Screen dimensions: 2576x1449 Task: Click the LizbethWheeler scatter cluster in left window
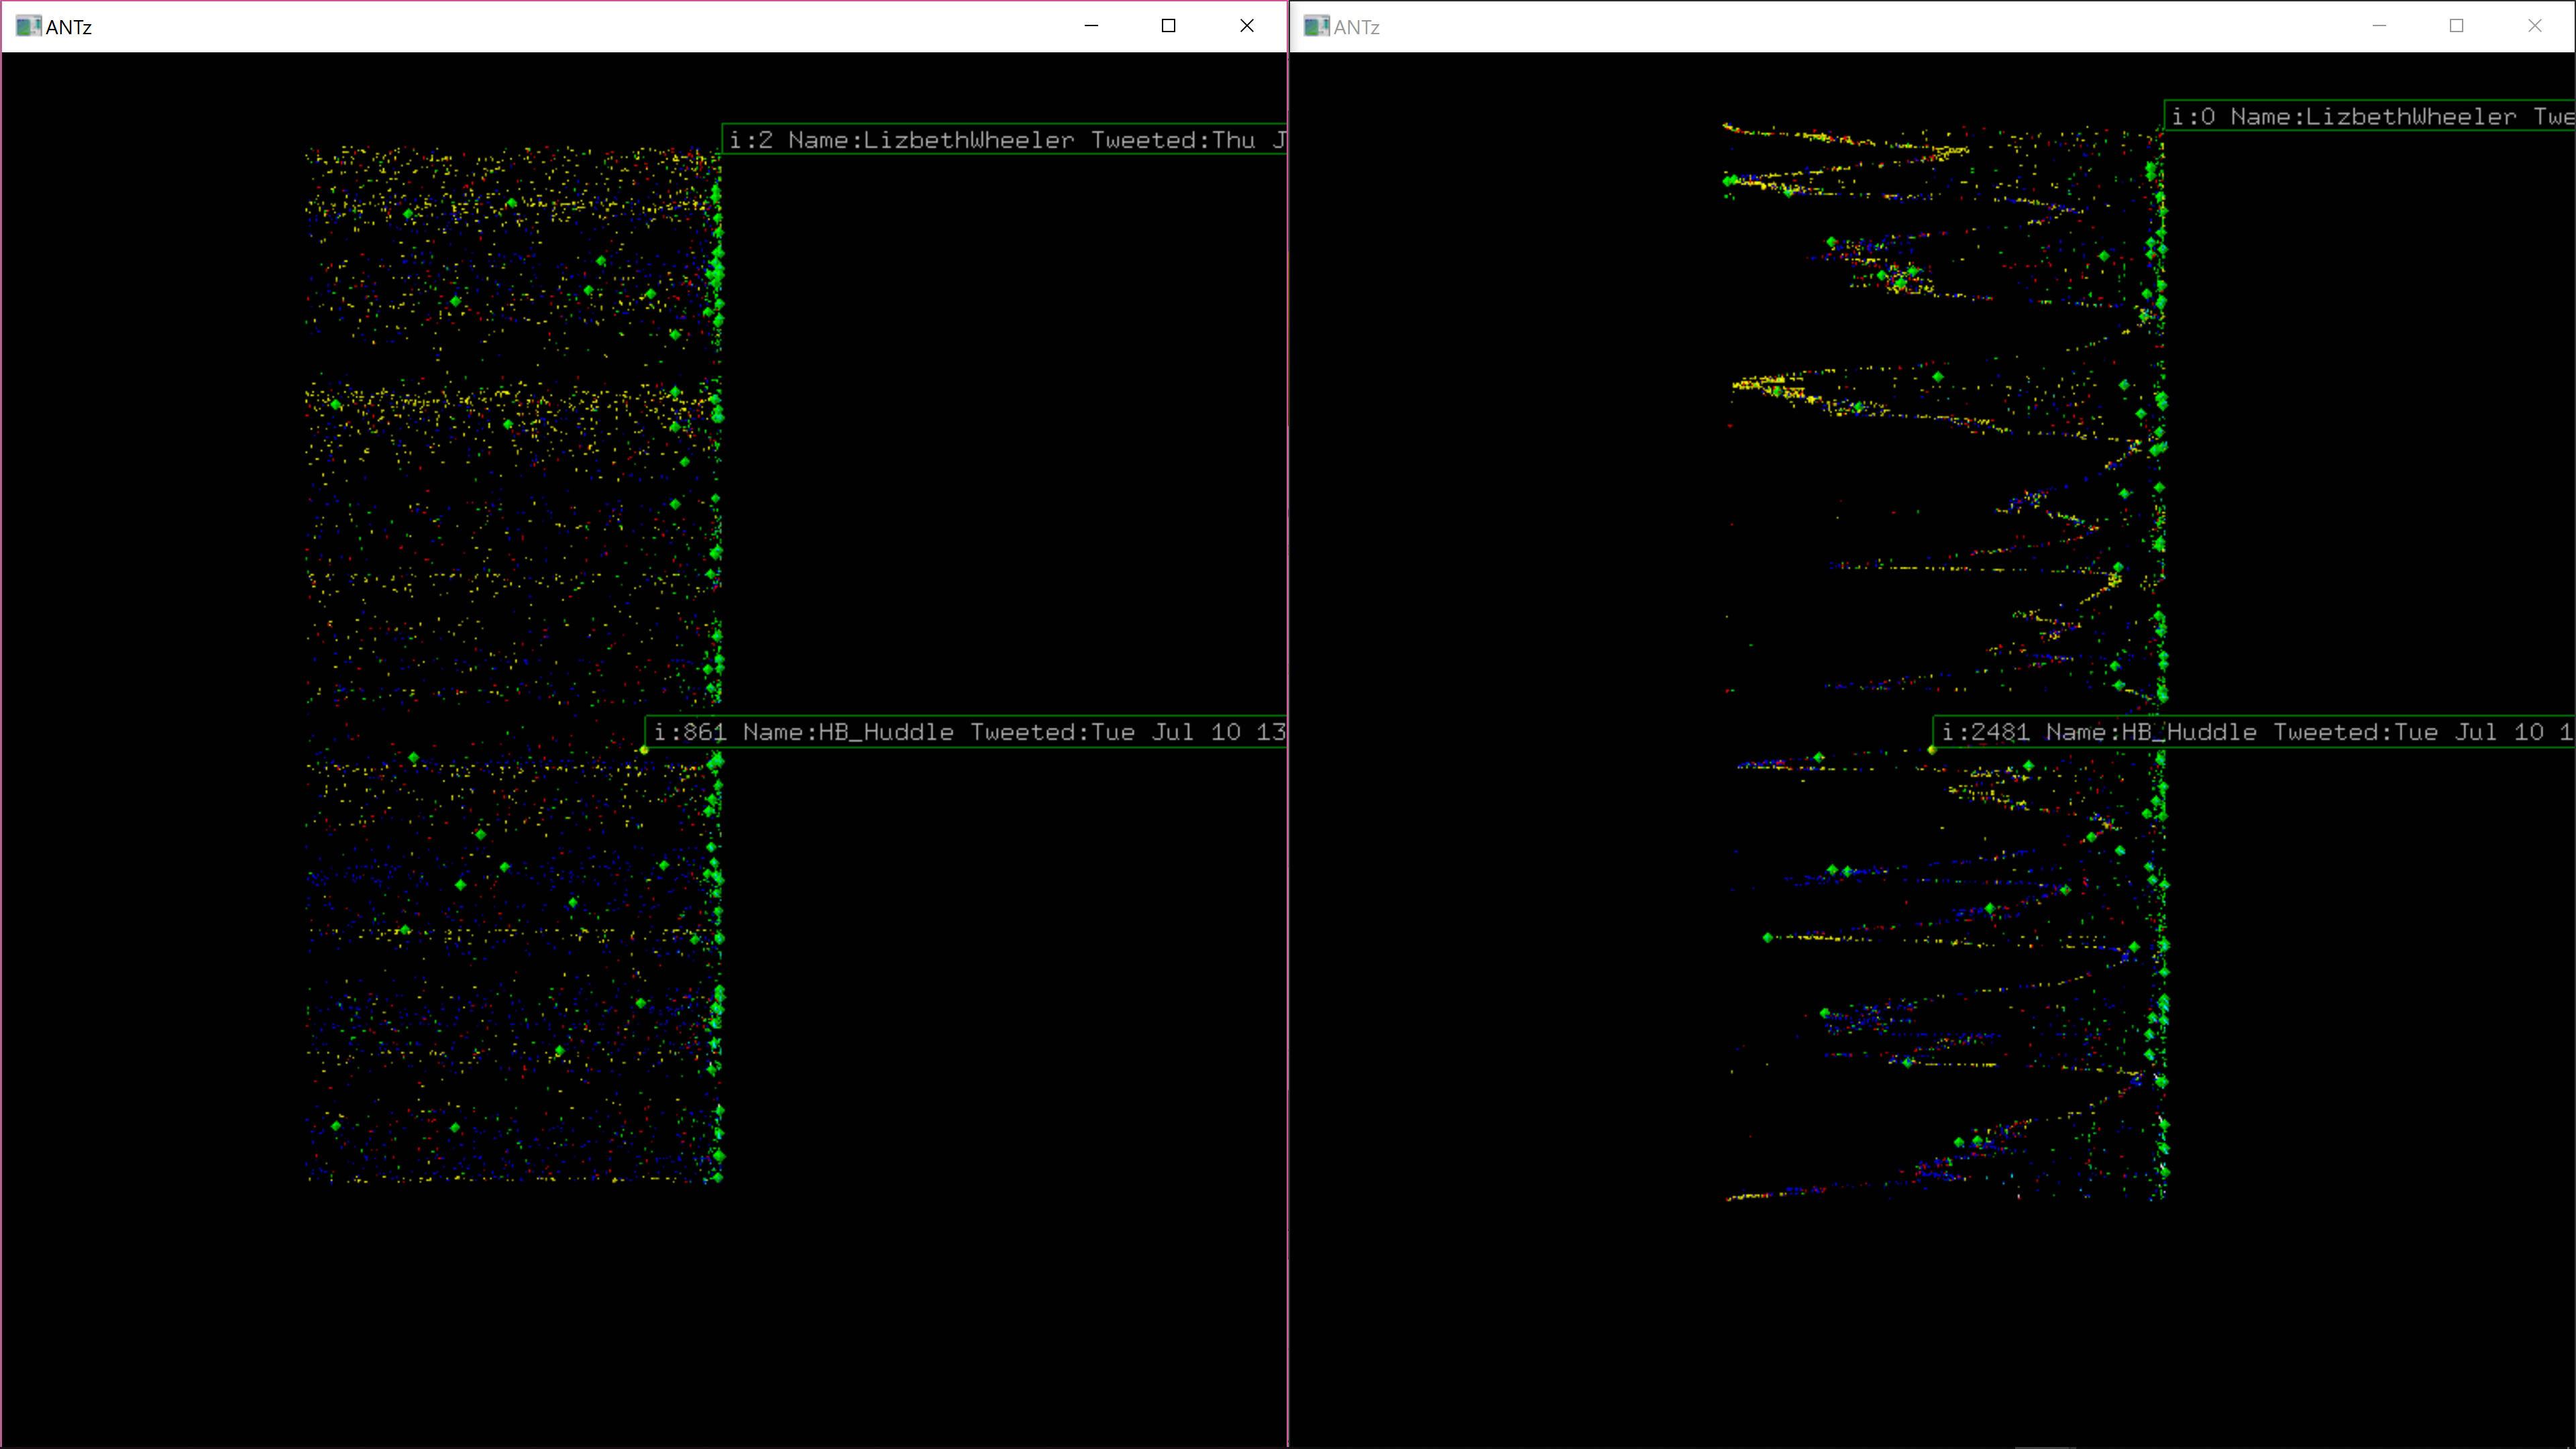[512, 425]
